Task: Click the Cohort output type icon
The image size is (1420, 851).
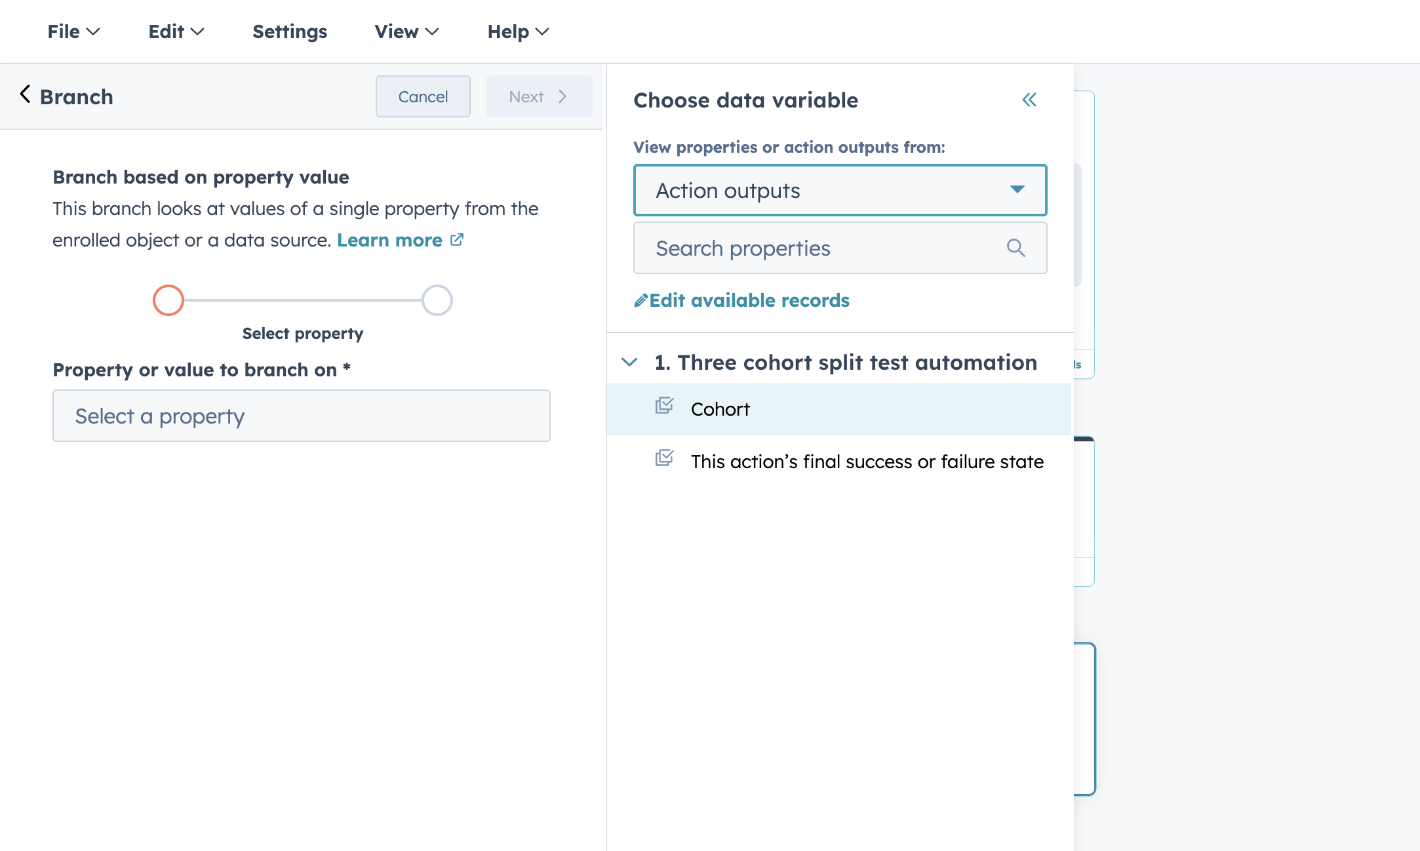Action: pos(664,406)
